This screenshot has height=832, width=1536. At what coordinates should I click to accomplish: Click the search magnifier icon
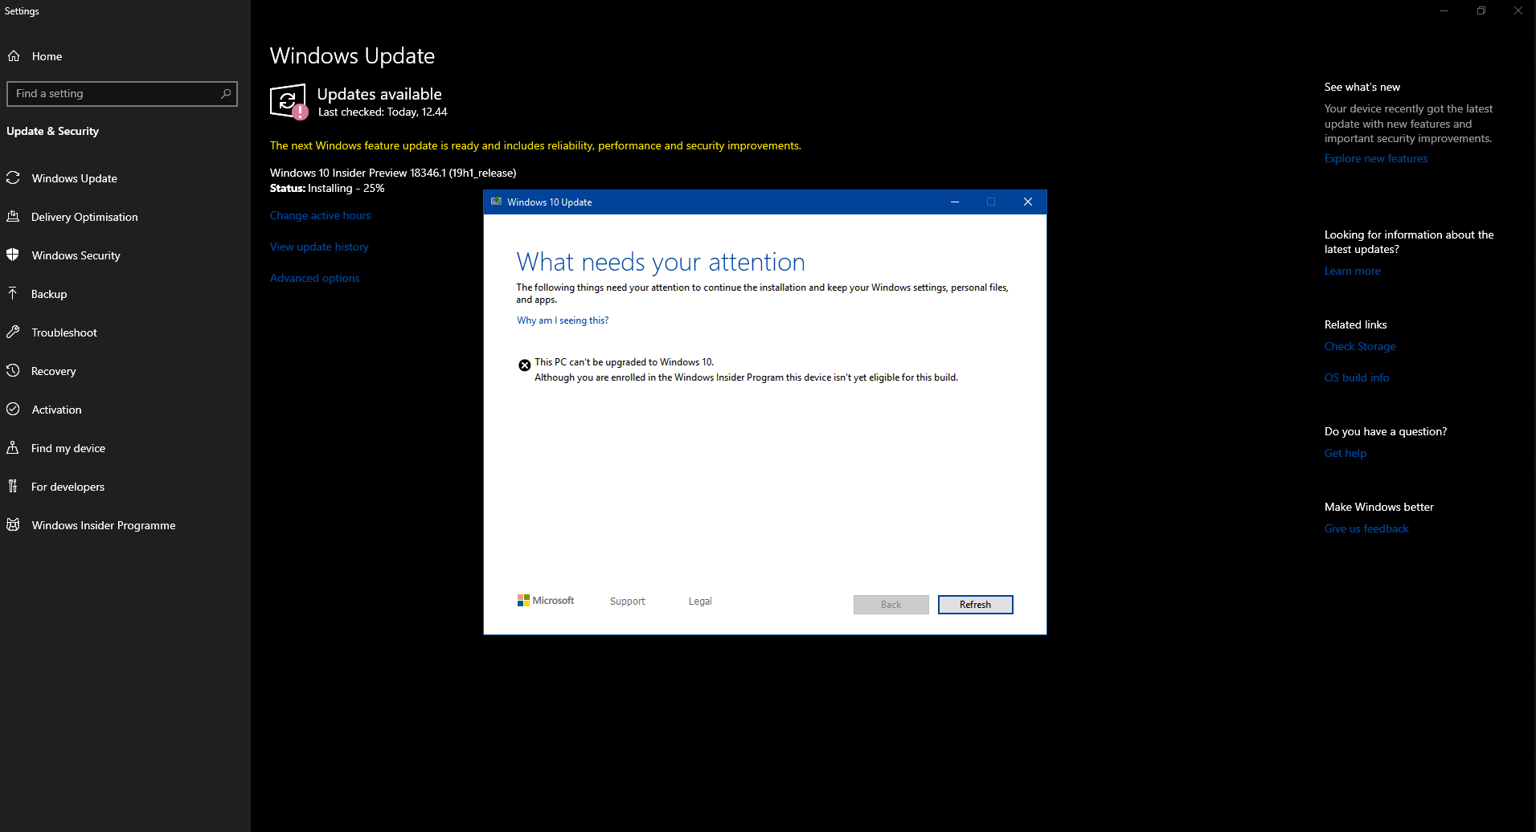click(x=226, y=94)
